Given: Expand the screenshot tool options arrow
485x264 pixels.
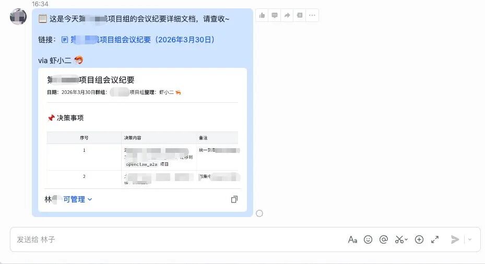Looking at the screenshot, I should [x=406, y=239].
